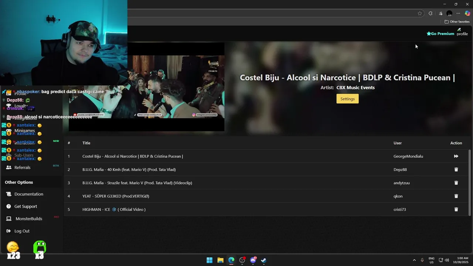
Task: Open Get Support in the sidebar
Action: tap(25, 207)
